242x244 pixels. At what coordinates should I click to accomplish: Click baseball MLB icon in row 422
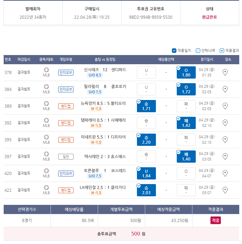point(46,187)
